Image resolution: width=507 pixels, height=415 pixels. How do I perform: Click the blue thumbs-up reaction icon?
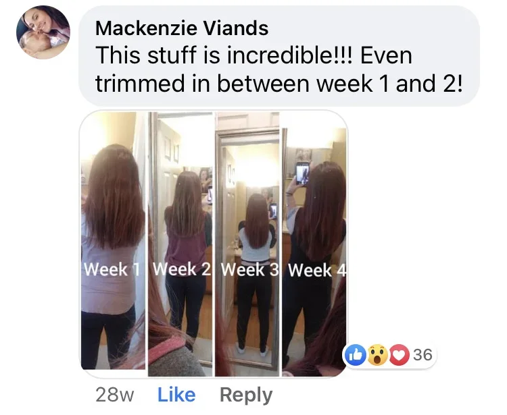(x=356, y=355)
